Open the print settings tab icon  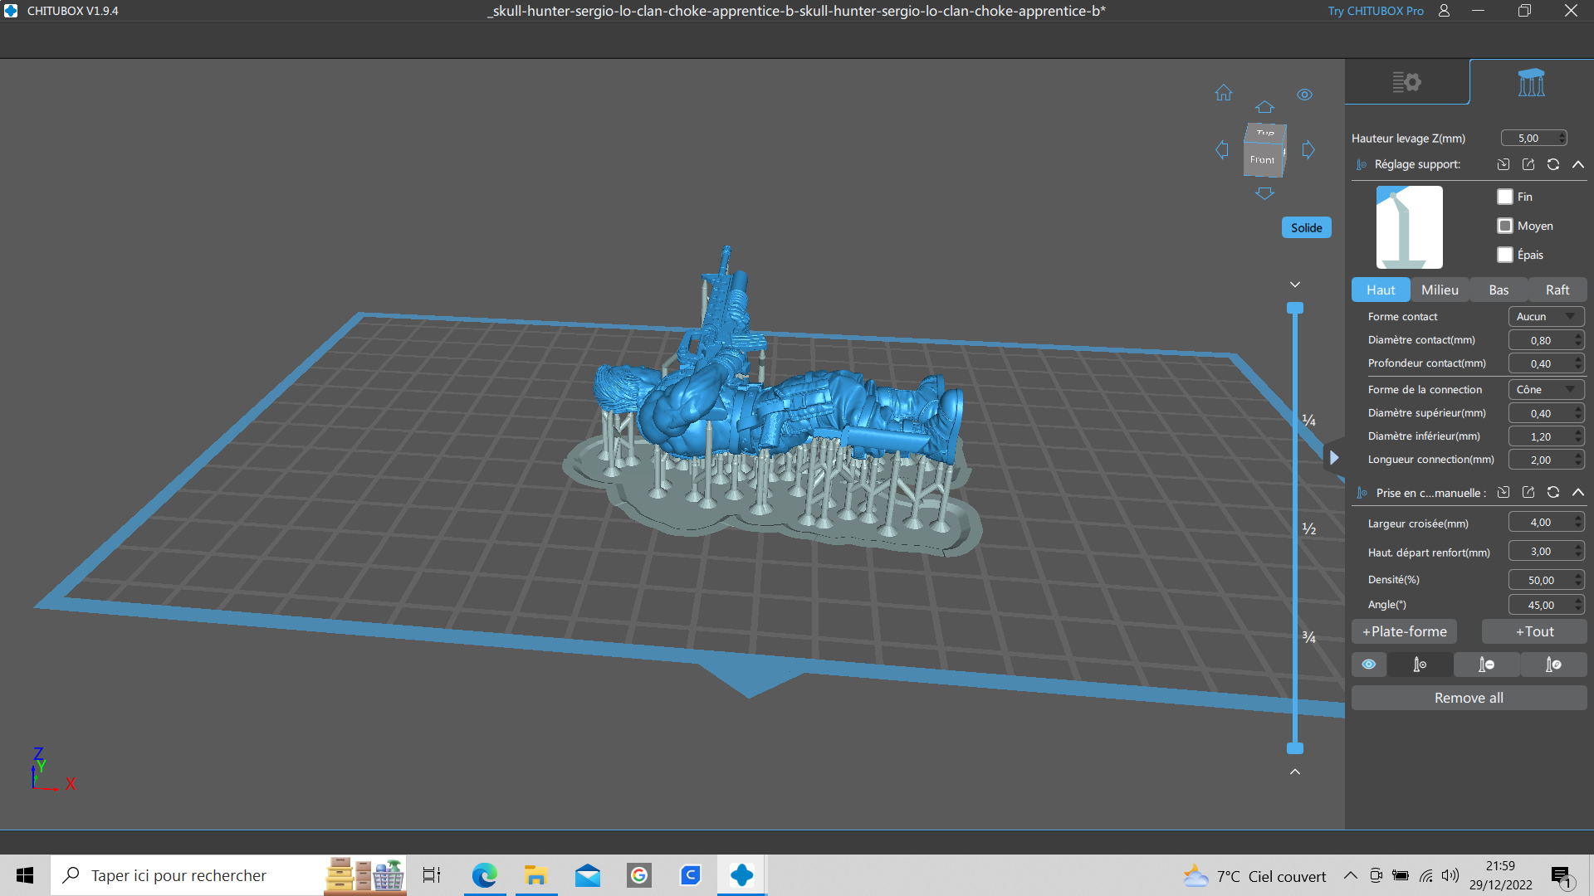[1406, 82]
